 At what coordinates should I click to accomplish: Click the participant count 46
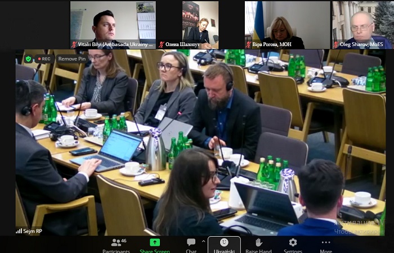[124, 241]
